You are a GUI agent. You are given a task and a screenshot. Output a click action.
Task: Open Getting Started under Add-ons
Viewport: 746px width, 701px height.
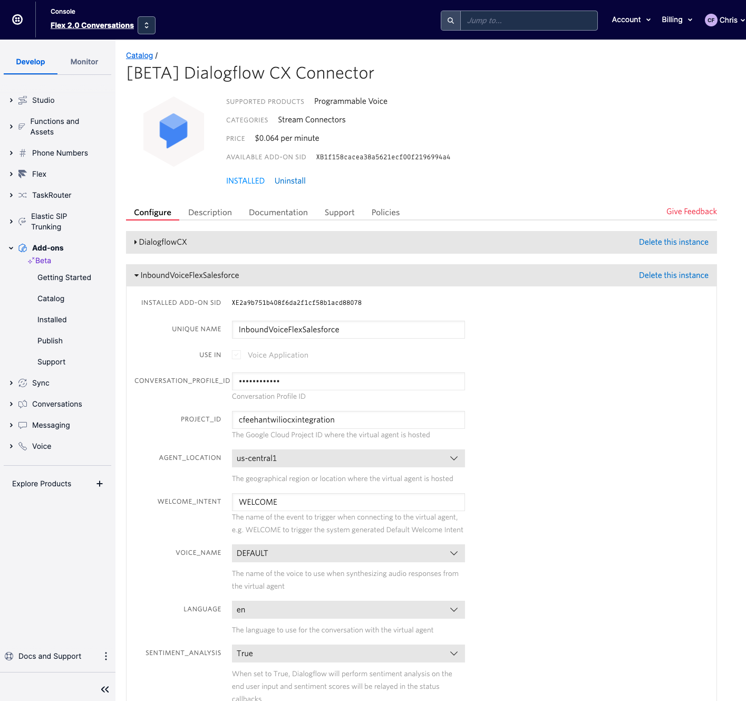[x=64, y=277]
